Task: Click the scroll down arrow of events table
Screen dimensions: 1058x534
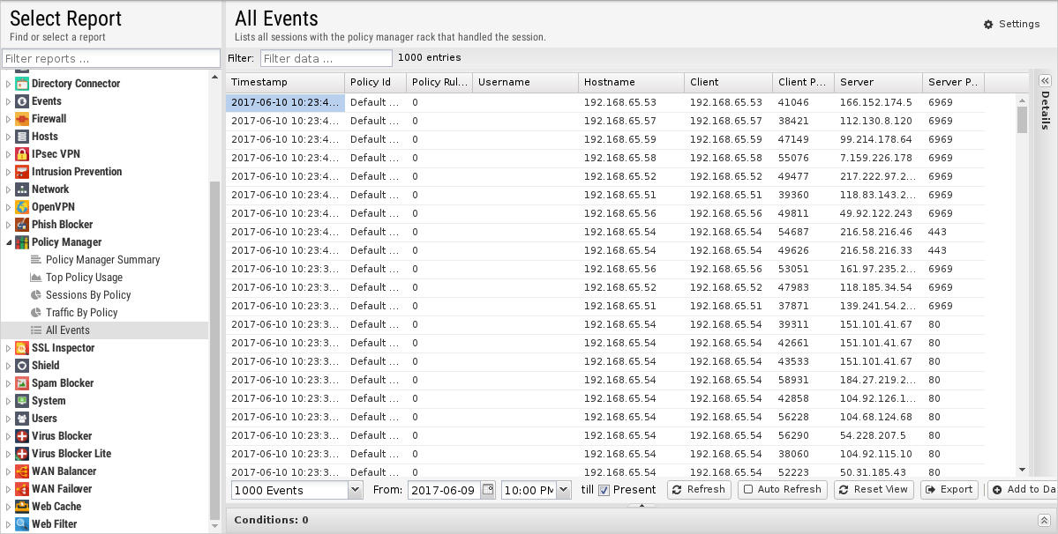Action: 1022,470
